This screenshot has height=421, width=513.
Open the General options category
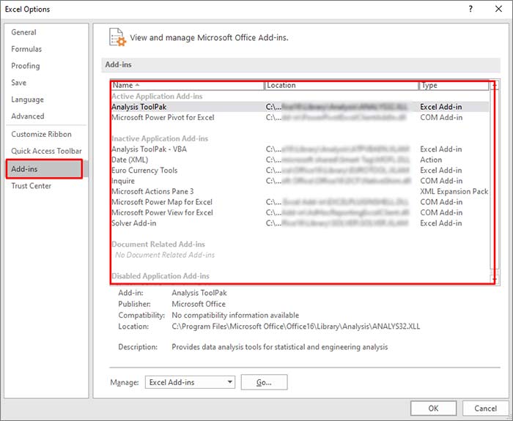pos(23,32)
